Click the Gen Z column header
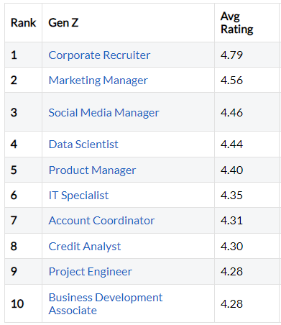281x325 pixels. coord(128,23)
